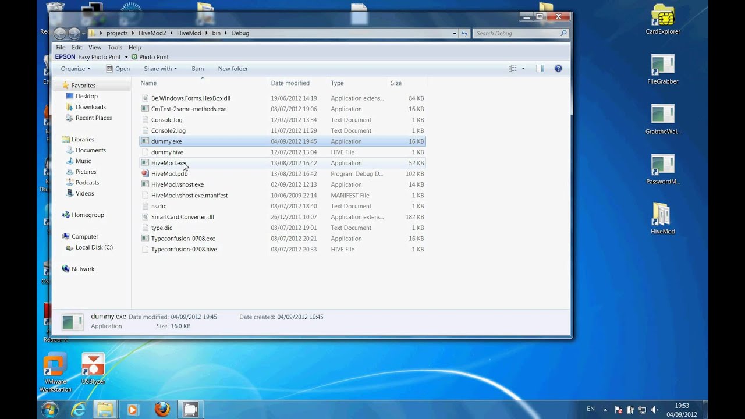Open the Edit menu
Viewport: 745px width, 419px height.
[x=77, y=48]
